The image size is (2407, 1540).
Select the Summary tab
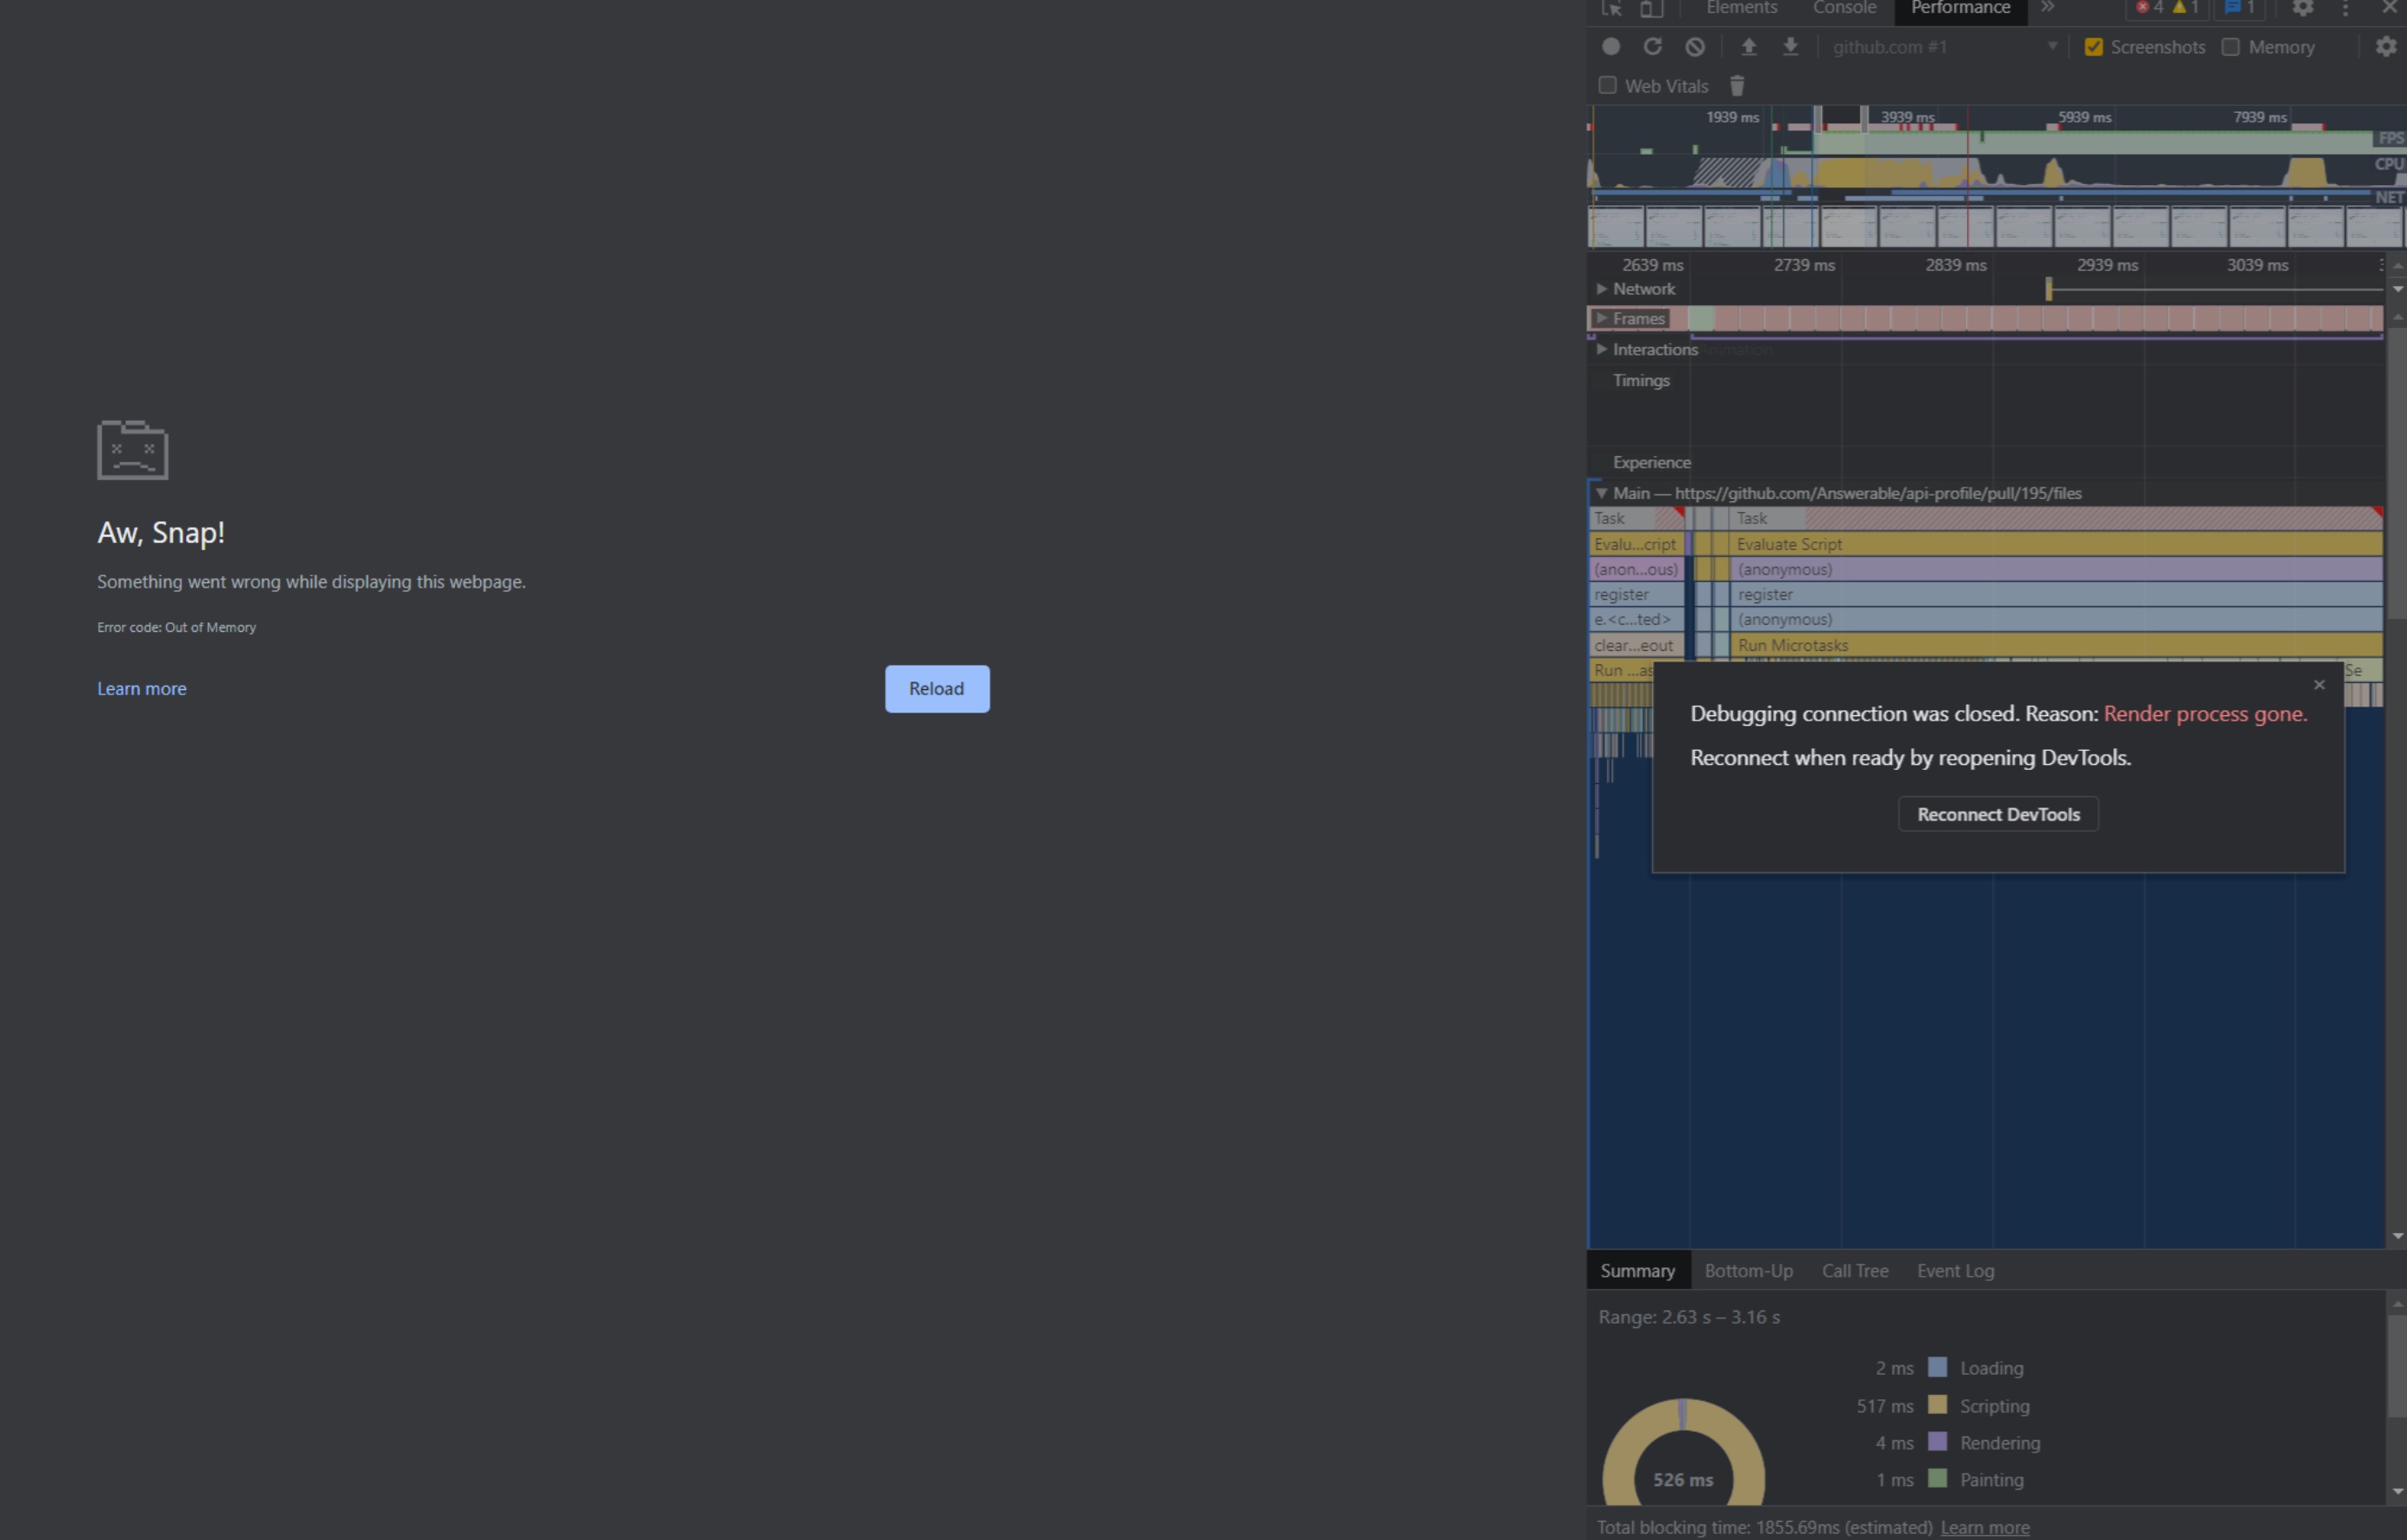pos(1637,1271)
